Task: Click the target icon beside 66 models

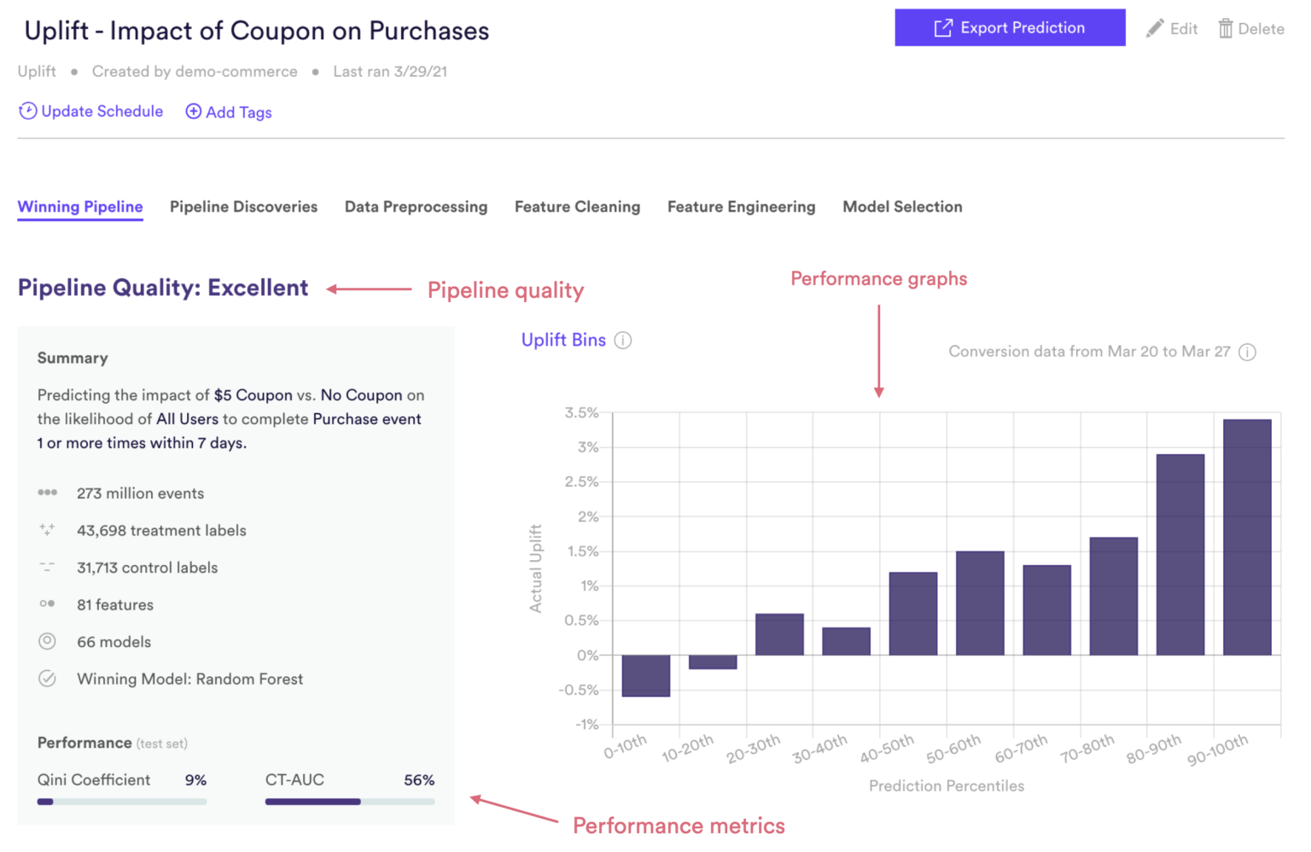Action: [x=48, y=641]
